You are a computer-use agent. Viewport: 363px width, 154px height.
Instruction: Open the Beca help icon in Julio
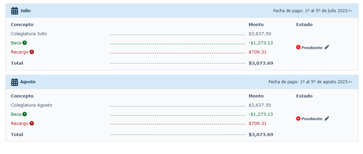point(24,43)
